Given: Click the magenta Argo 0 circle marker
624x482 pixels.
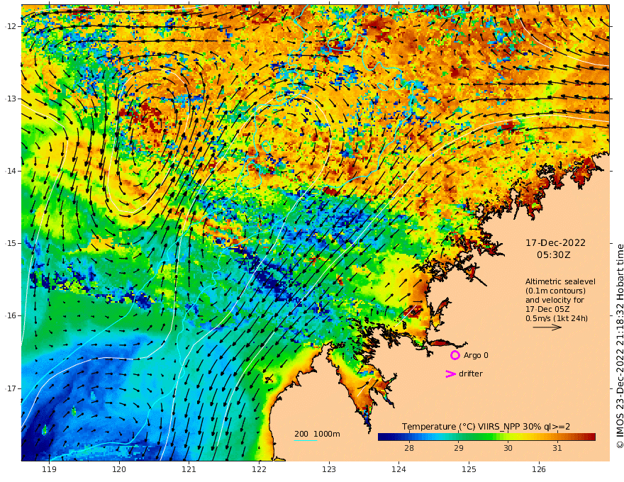Looking at the screenshot, I should point(455,355).
